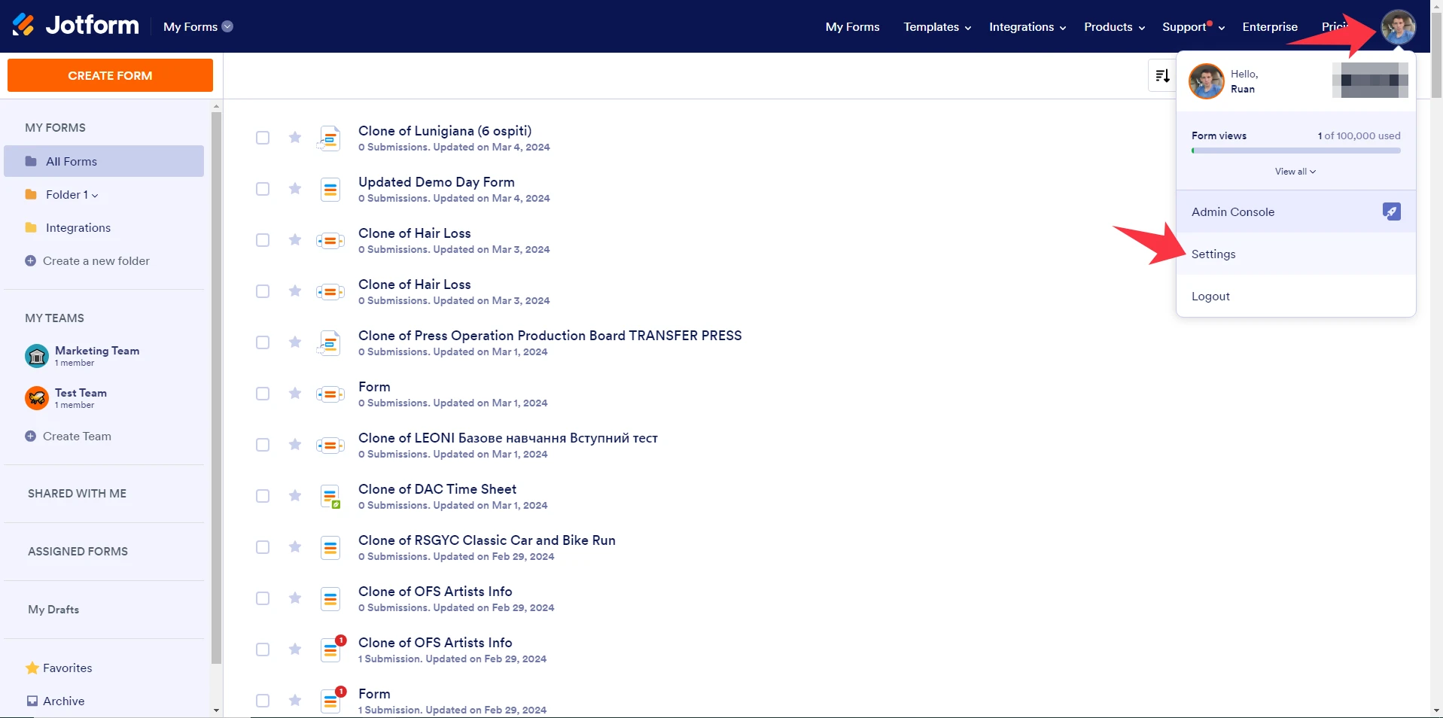Select the checkbox for Clone of DAC Time Sheet
Screen dimensions: 1443x718
pyautogui.click(x=263, y=496)
